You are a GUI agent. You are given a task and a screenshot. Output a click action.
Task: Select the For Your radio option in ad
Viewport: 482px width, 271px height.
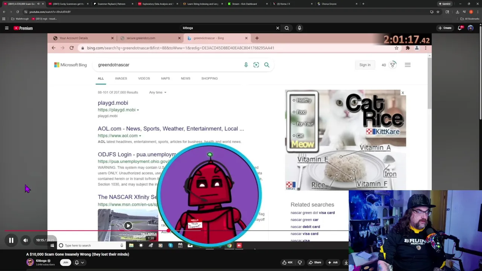click(294, 124)
